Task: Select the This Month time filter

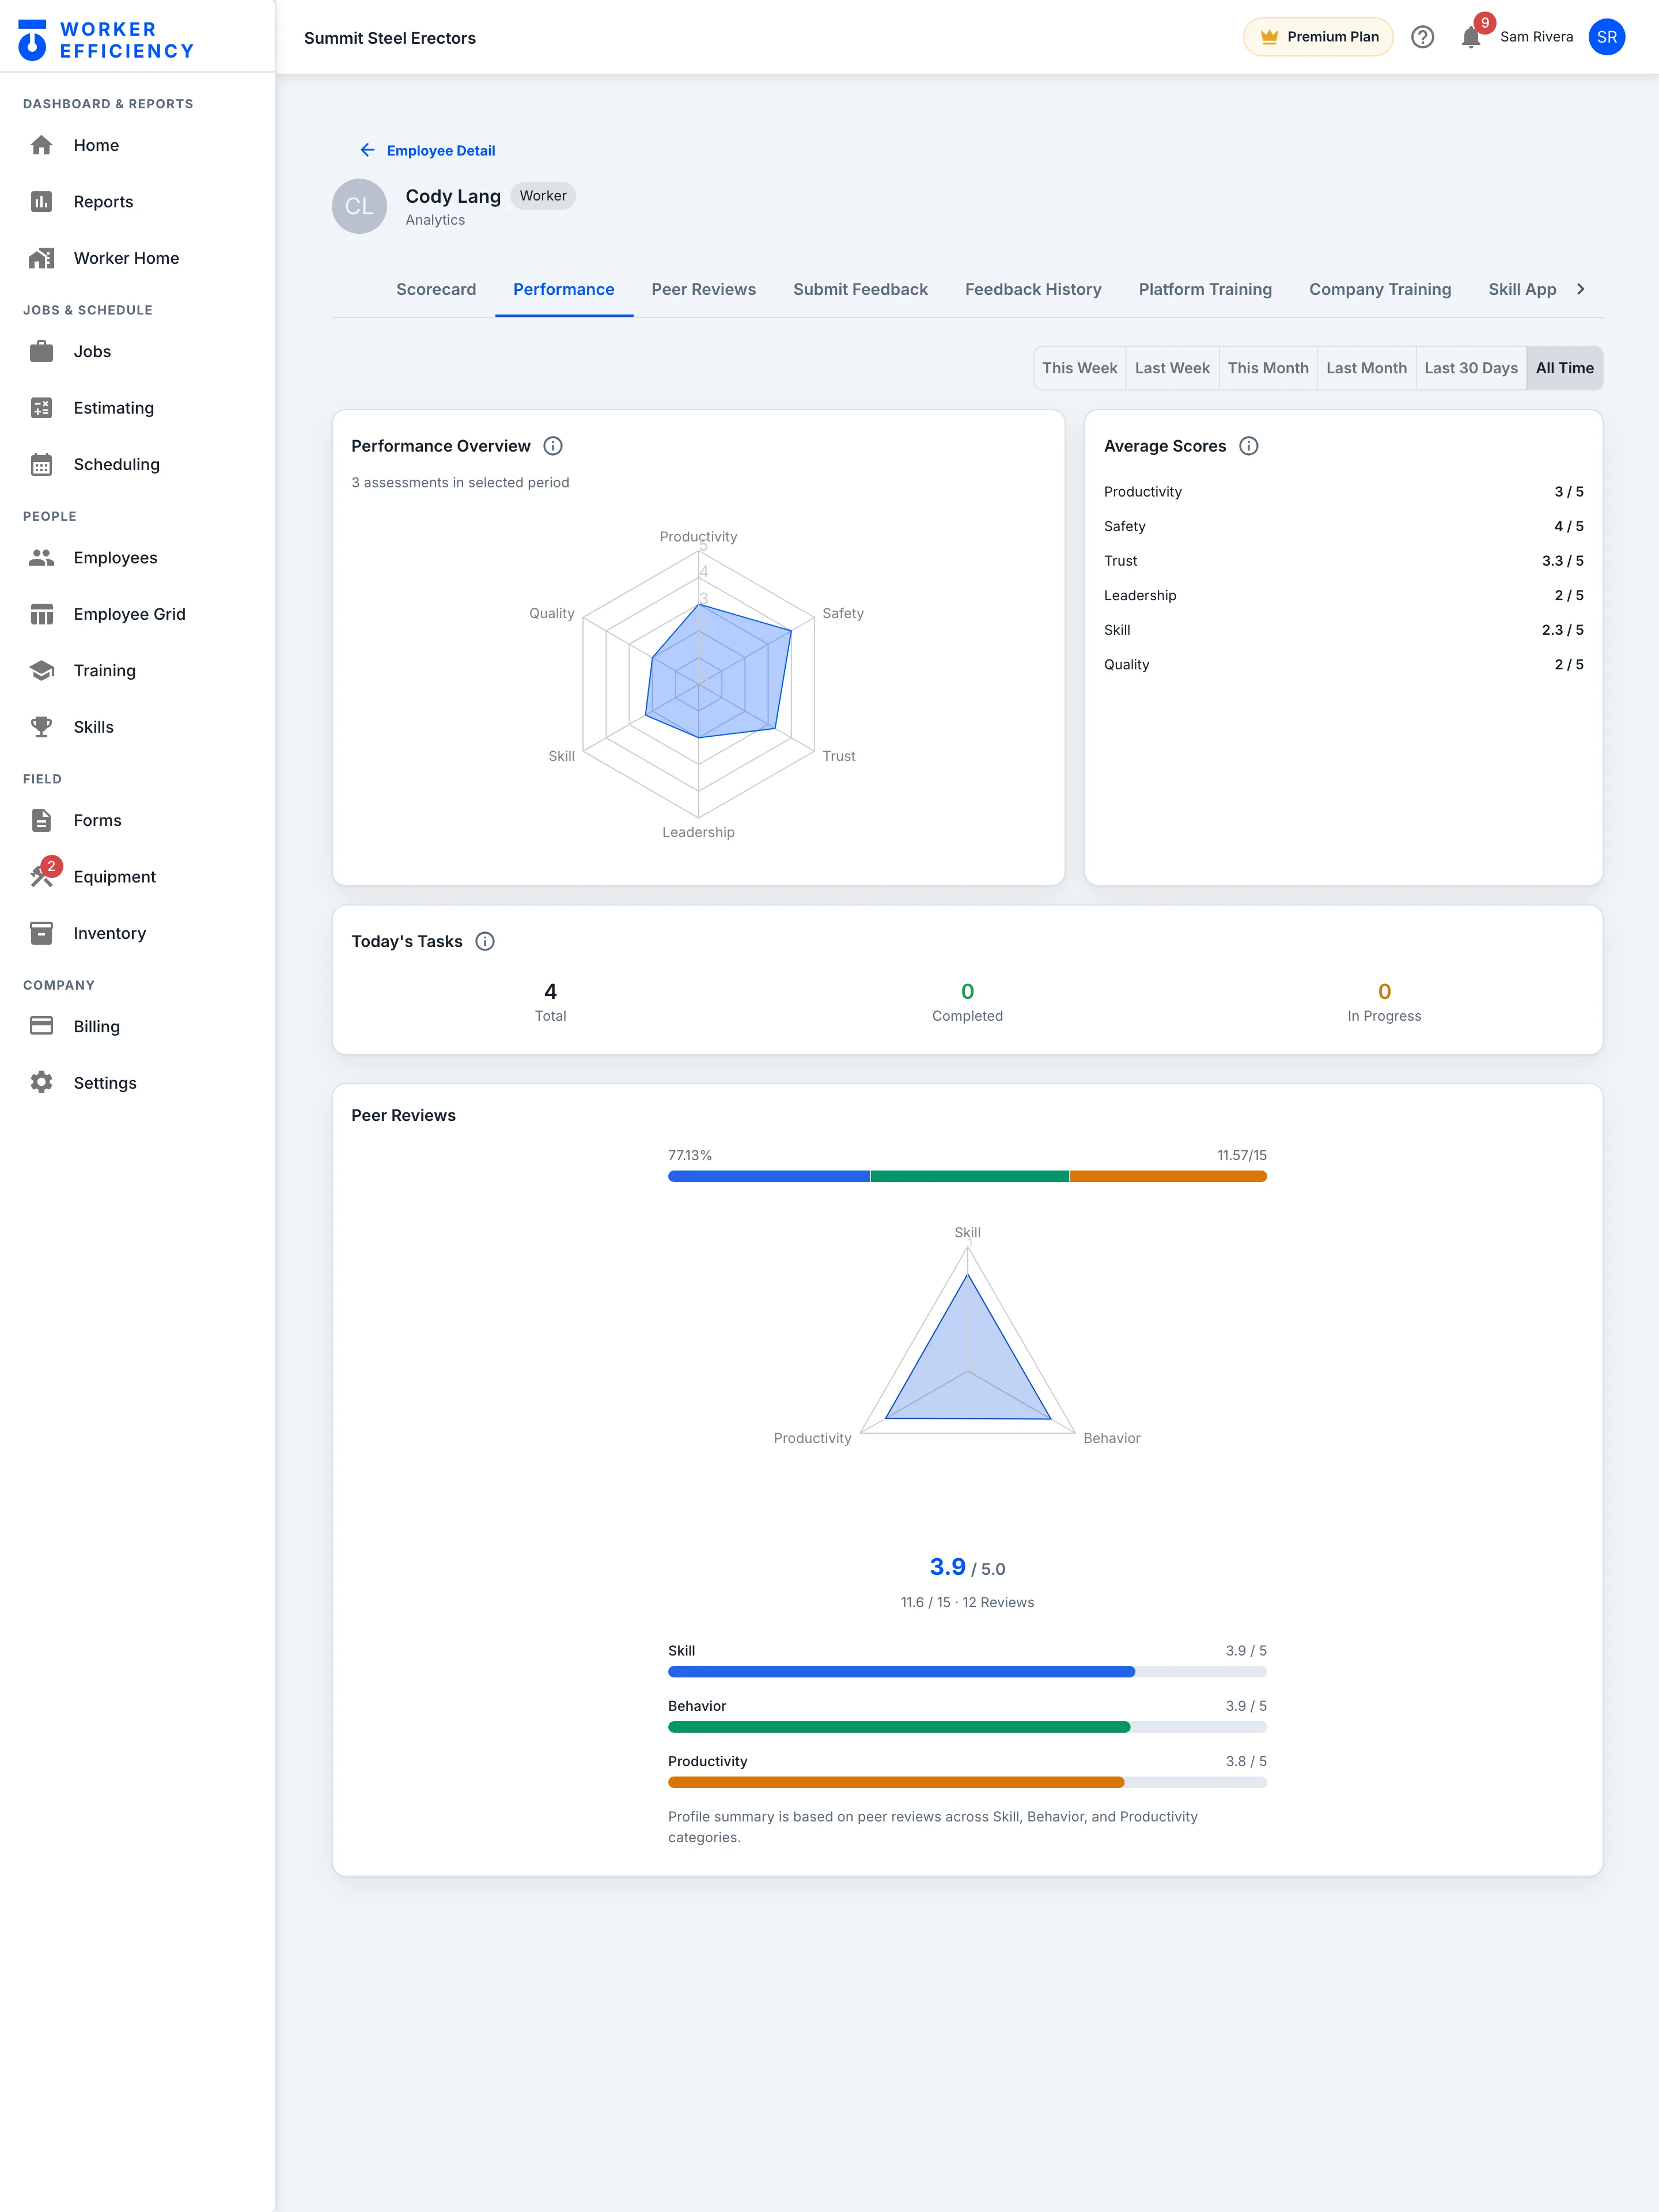Action: 1268,368
